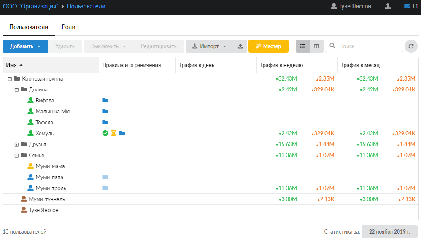The width and height of the screenshot is (421, 239).
Task: Switch to list view mode
Action: pos(302,46)
